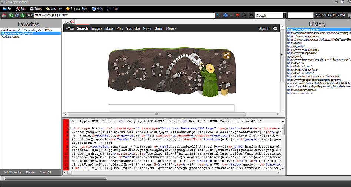Select facebook.com in Favorites list
The width and height of the screenshot is (351, 187).
pyautogui.click(x=10, y=37)
